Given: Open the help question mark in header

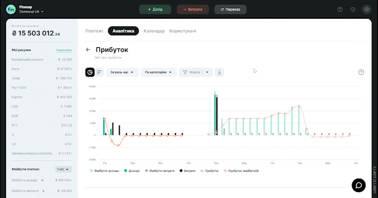Looking at the screenshot, I should pyautogui.click(x=340, y=9).
